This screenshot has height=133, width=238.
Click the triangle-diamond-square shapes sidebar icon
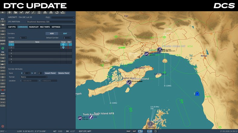coord(3,87)
